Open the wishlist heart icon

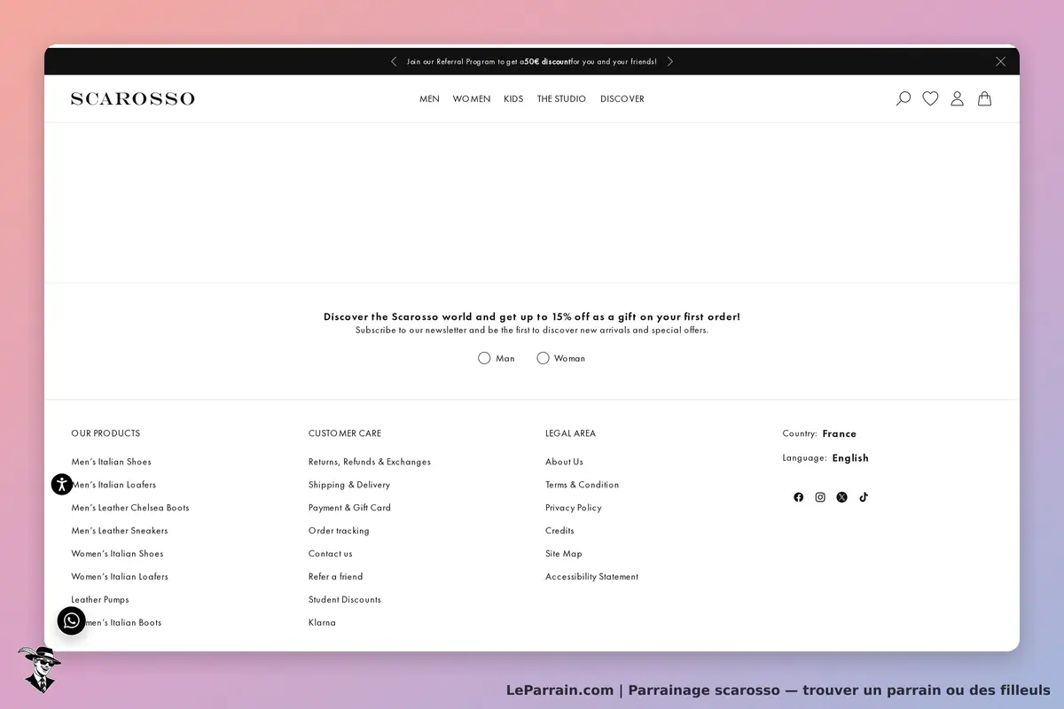[930, 98]
